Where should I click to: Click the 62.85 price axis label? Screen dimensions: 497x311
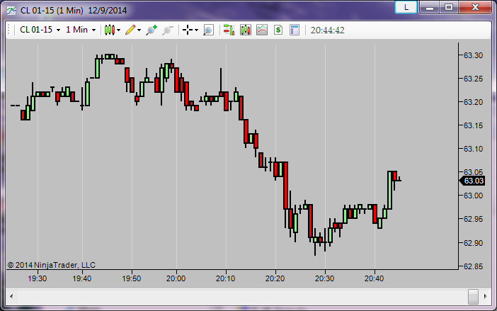point(473,266)
